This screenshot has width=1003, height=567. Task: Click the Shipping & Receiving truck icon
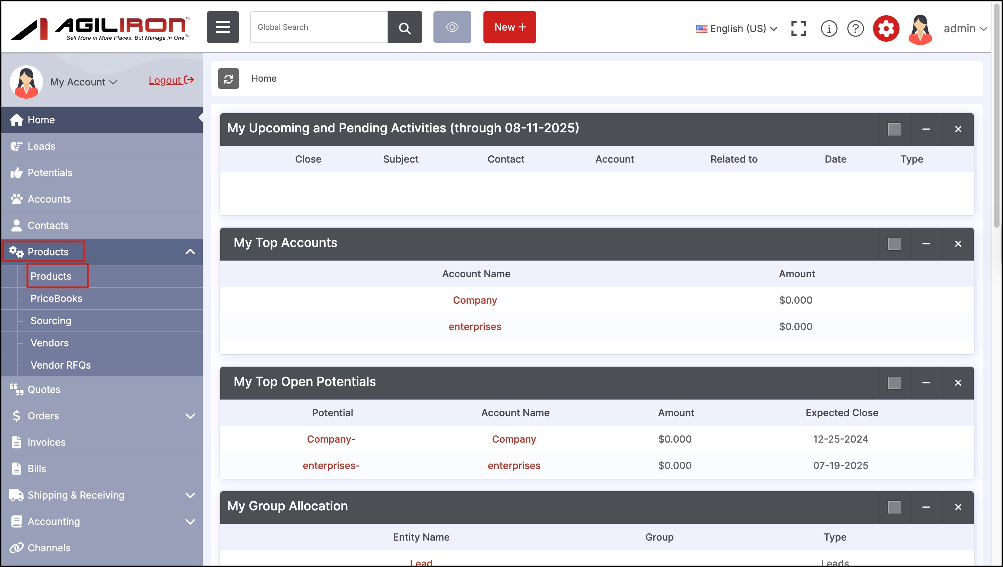click(16, 495)
